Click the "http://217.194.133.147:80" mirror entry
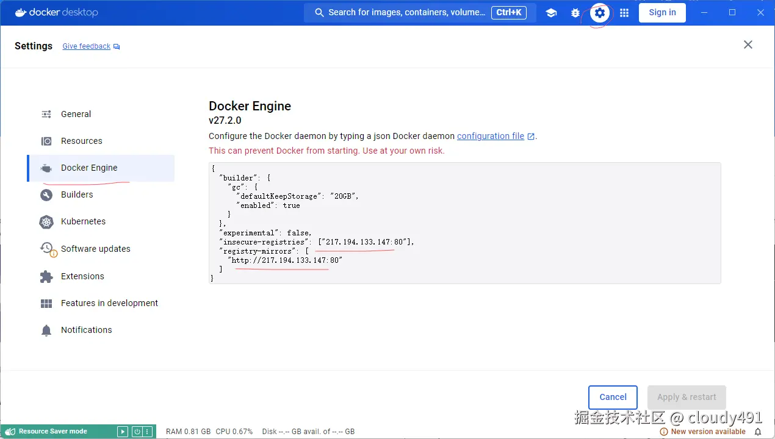Image resolution: width=775 pixels, height=439 pixels. click(285, 260)
